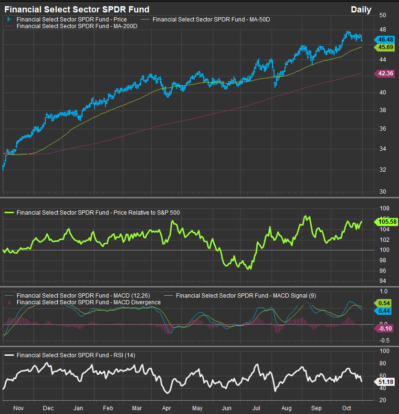
Task: Click the Daily interval label
Action: pyautogui.click(x=361, y=10)
